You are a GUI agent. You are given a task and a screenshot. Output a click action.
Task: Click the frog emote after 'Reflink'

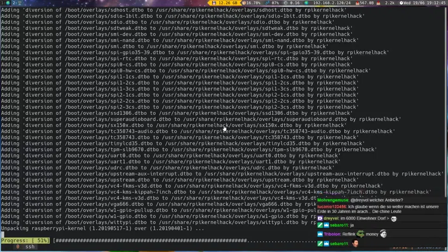pos(360,234)
